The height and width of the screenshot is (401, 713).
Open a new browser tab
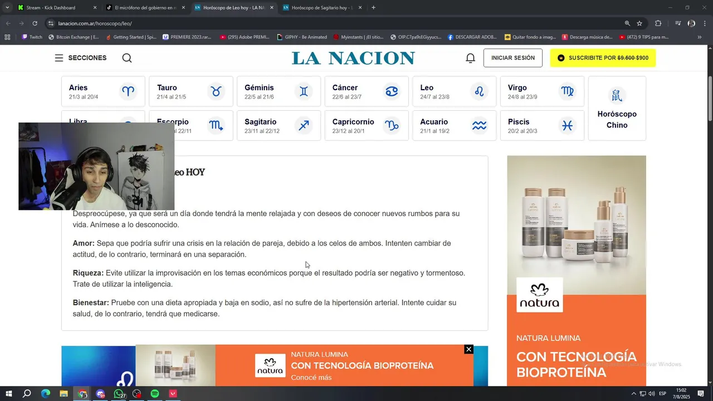373,8
